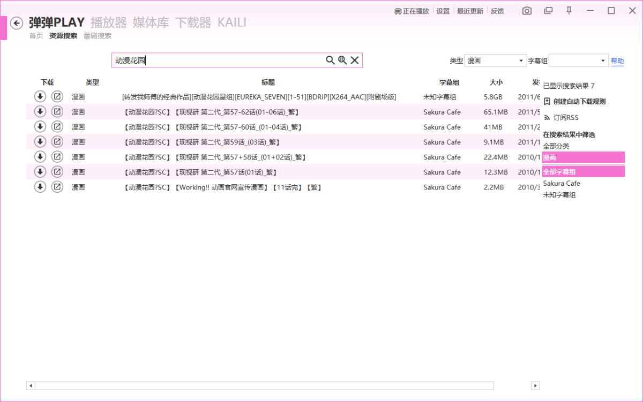Open Working!! resource page in browser
This screenshot has height=402, width=643.
[x=57, y=187]
